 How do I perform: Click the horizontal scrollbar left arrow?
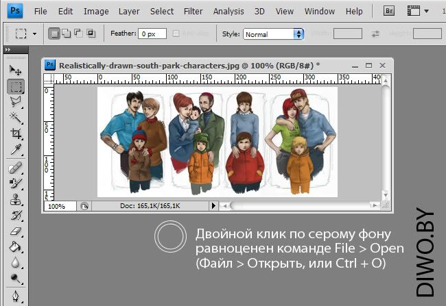coord(225,205)
